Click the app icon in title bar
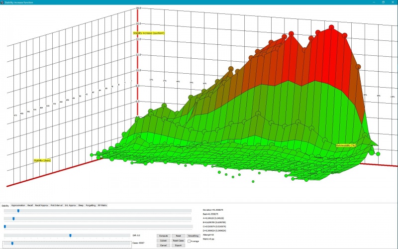 (2, 2)
